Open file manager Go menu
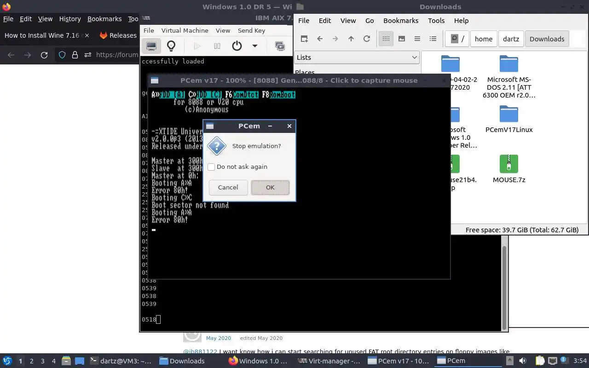Image resolution: width=589 pixels, height=368 pixels. tap(370, 21)
